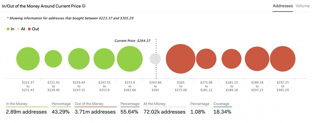The image size is (312, 123).
Task: Click the red bubble for $273.06 to $281.12
Action: (206, 59)
